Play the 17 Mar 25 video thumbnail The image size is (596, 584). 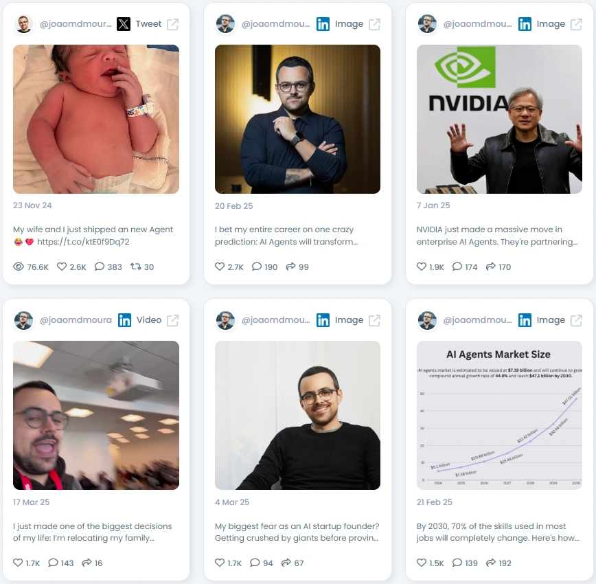[x=96, y=415]
